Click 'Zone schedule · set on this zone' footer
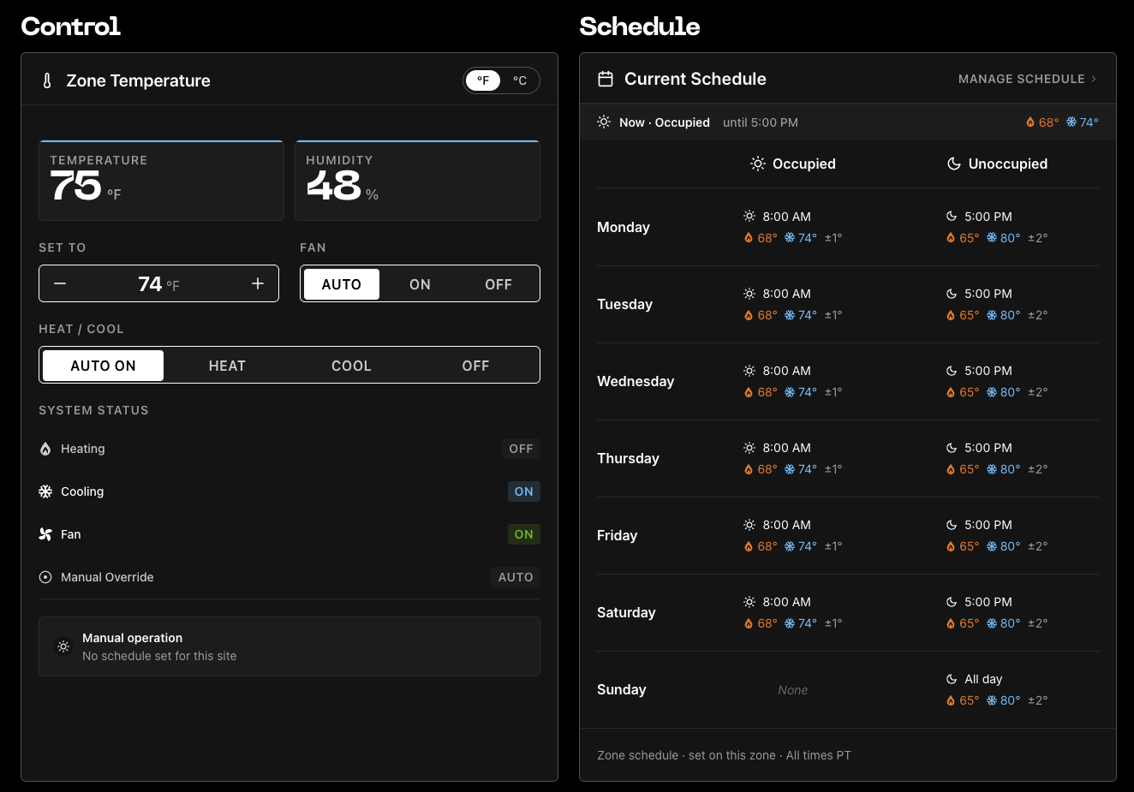The image size is (1134, 792). click(686, 755)
